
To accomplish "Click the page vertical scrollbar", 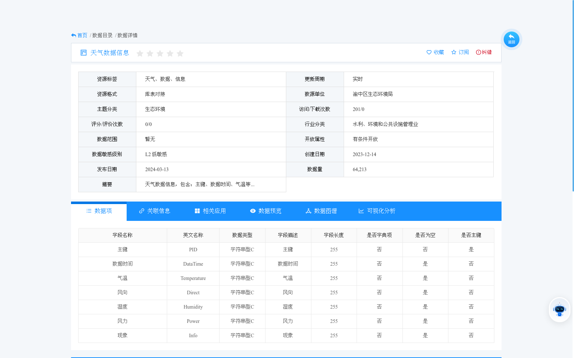I will 573,96.
